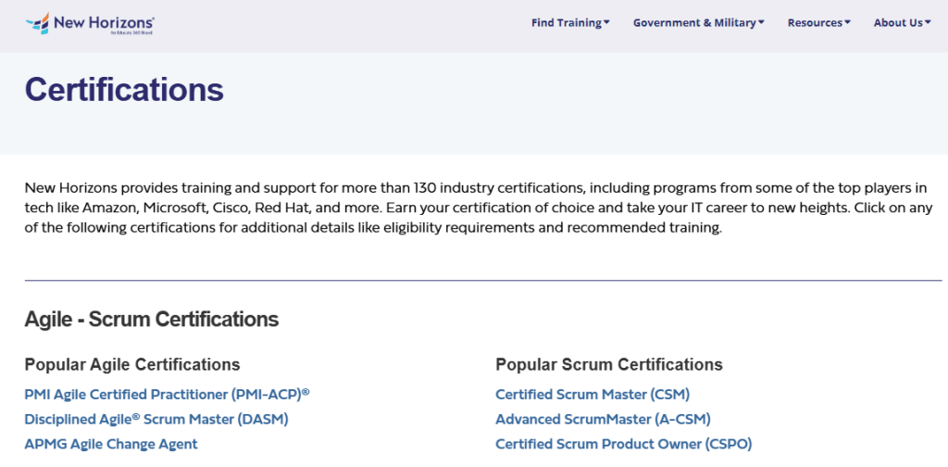Expand the Resources dropdown arrow
Screen dimensions: 948x467
coord(848,22)
